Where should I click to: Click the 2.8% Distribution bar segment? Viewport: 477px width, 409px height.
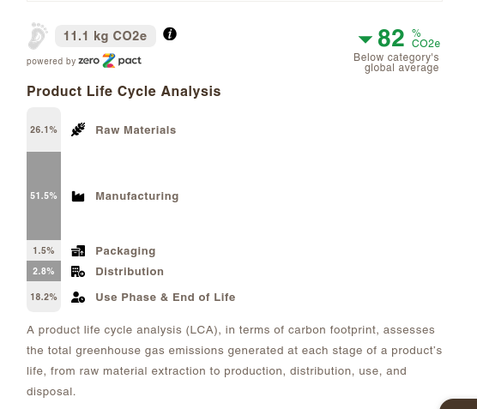coord(44,271)
